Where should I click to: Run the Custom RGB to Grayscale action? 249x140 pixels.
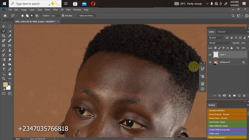(x=227, y=129)
